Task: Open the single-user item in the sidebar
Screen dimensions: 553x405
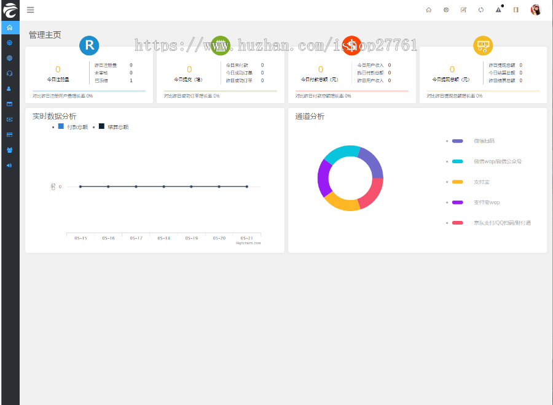Action: tap(9, 89)
